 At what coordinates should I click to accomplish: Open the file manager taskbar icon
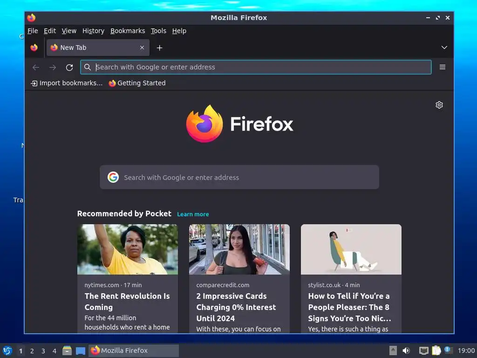[x=67, y=351]
